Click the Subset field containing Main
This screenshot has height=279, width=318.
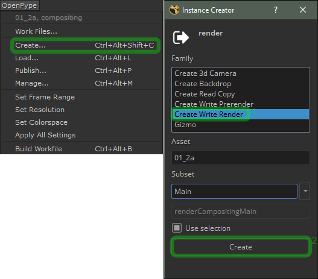234,192
